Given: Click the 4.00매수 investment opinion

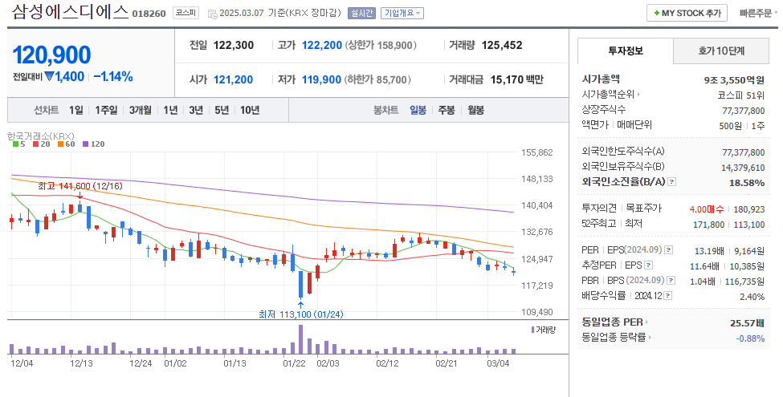Looking at the screenshot, I should (707, 209).
